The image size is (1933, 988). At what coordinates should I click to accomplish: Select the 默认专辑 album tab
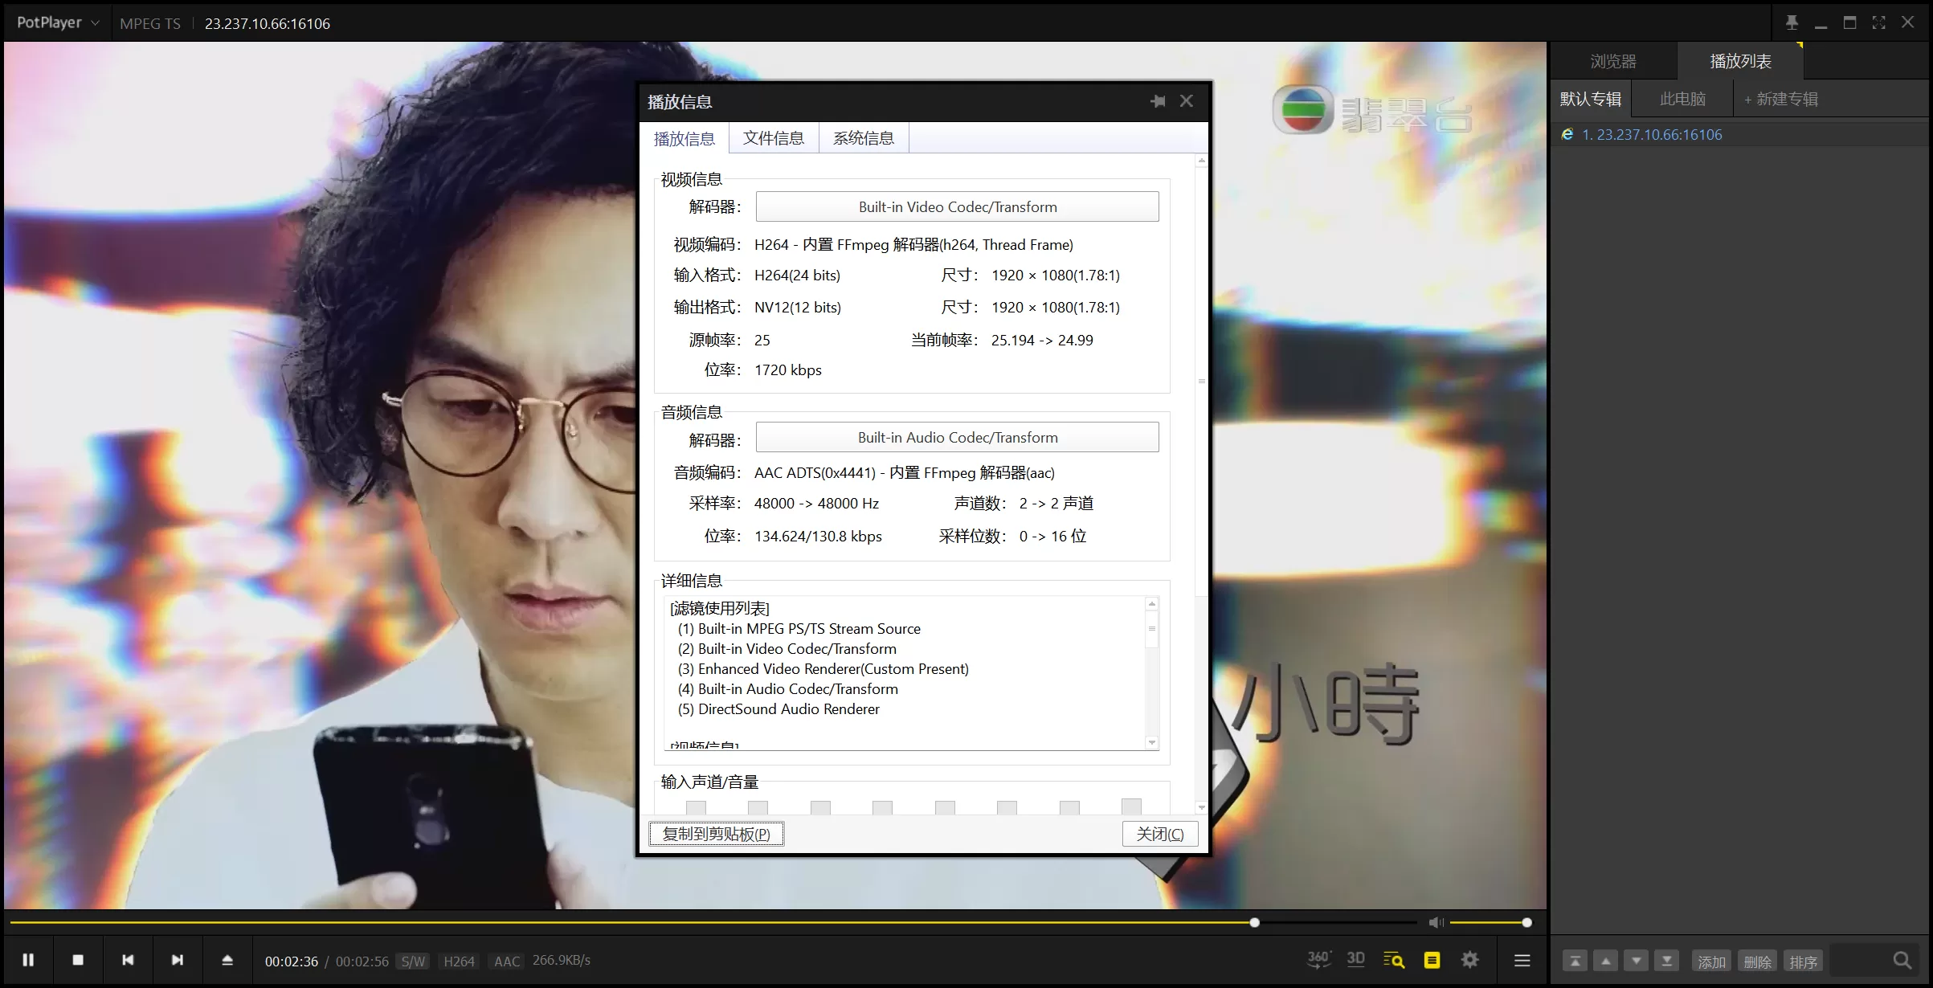(x=1591, y=99)
